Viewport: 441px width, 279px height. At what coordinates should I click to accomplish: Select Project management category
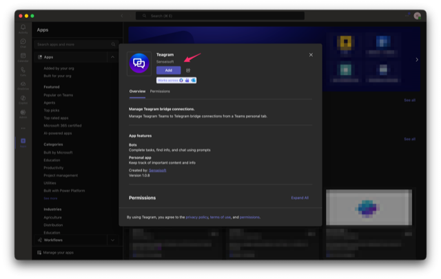[x=61, y=175]
